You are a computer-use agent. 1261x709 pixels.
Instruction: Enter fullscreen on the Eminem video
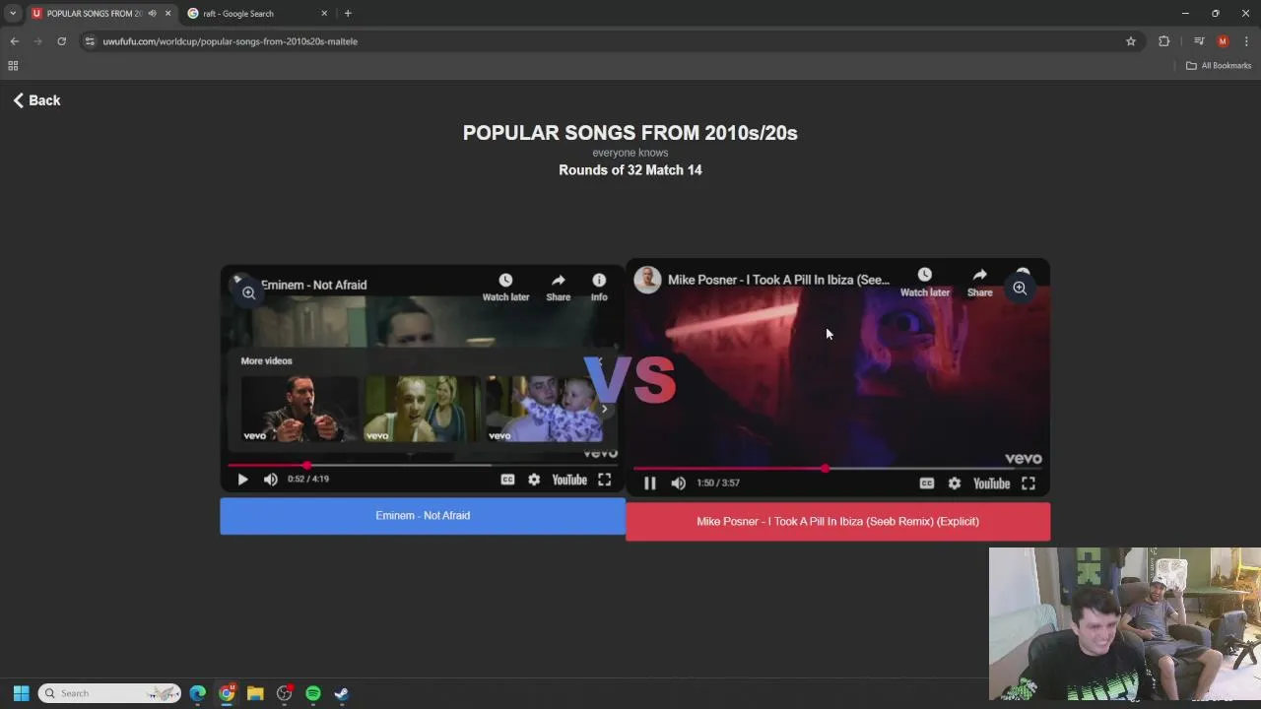pos(605,480)
